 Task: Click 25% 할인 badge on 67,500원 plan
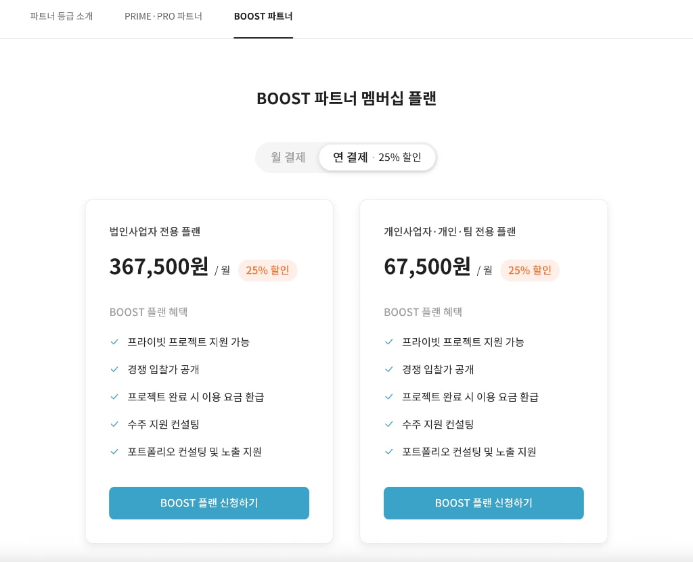point(529,271)
